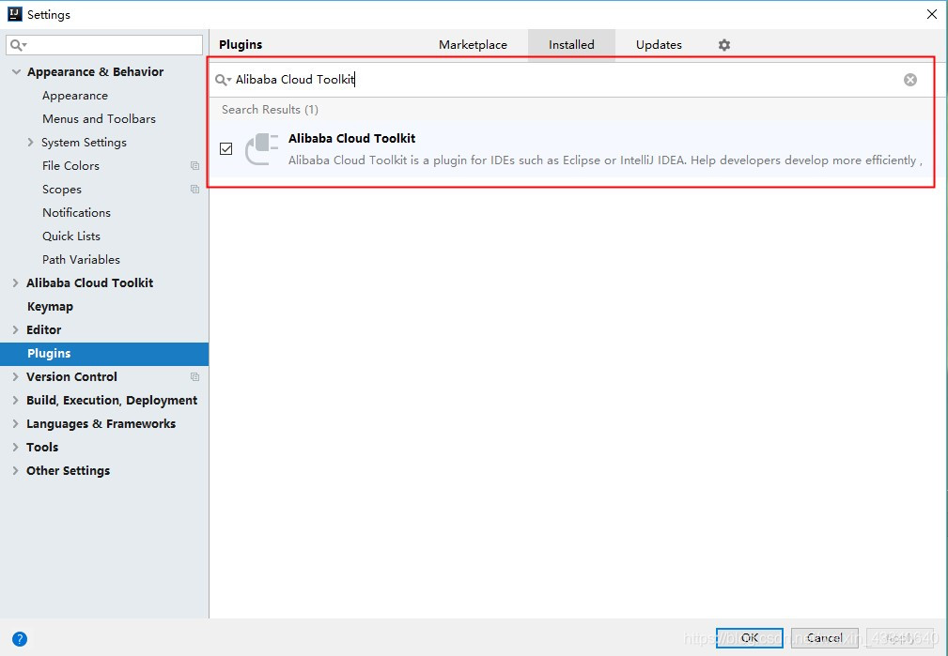Select Languages & Frameworks label
The image size is (948, 656).
coord(101,423)
